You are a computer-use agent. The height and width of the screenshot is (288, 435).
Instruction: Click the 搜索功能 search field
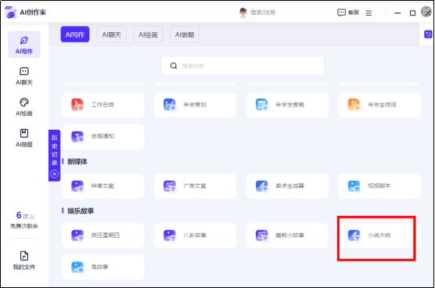[243, 66]
